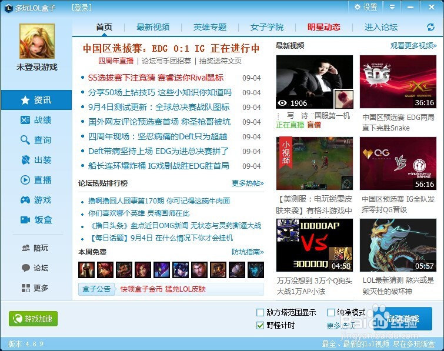The image size is (444, 351).
Task: Click the 多玩LOL盒子 app logo icon
Action: point(9,8)
